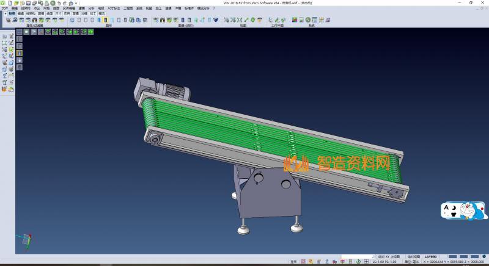Click the redo arrow icon

[65, 3]
